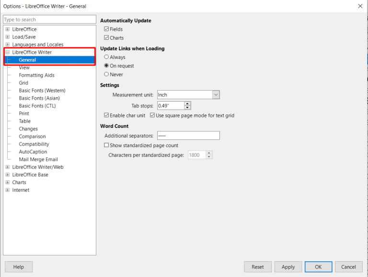Select the LibreOffice Base item
This screenshot has width=368, height=277.
30,174
